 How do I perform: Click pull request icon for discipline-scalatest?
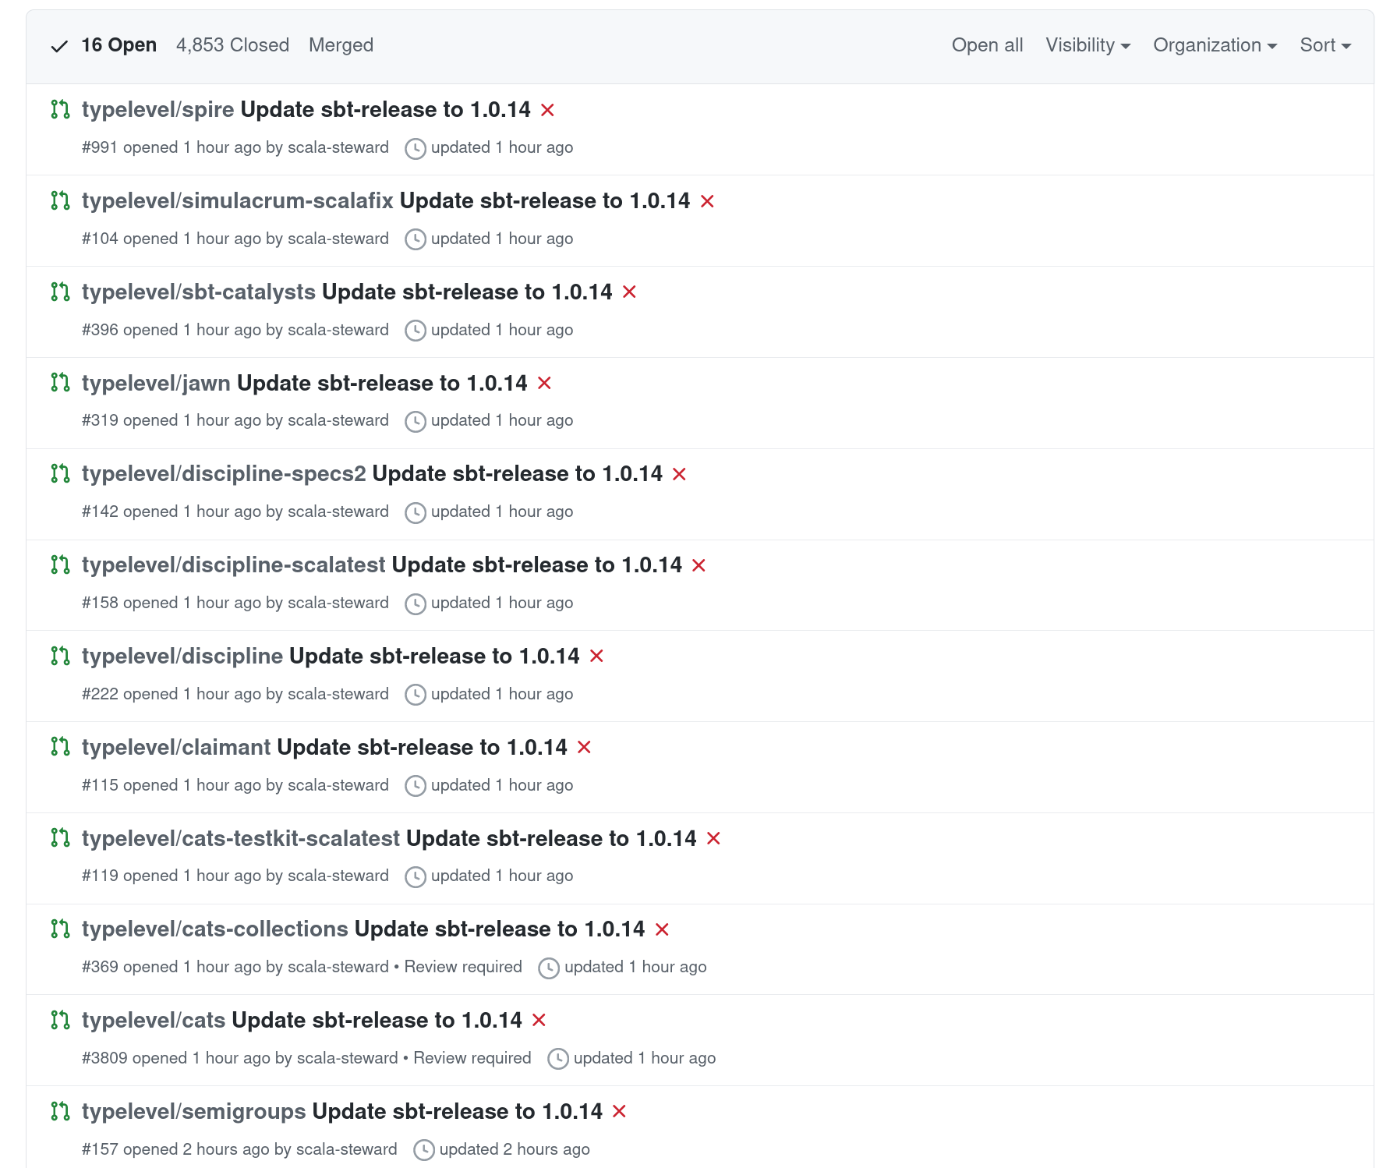point(60,565)
